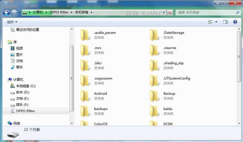Open the help button
The width and height of the screenshot is (243, 142).
[235, 22]
